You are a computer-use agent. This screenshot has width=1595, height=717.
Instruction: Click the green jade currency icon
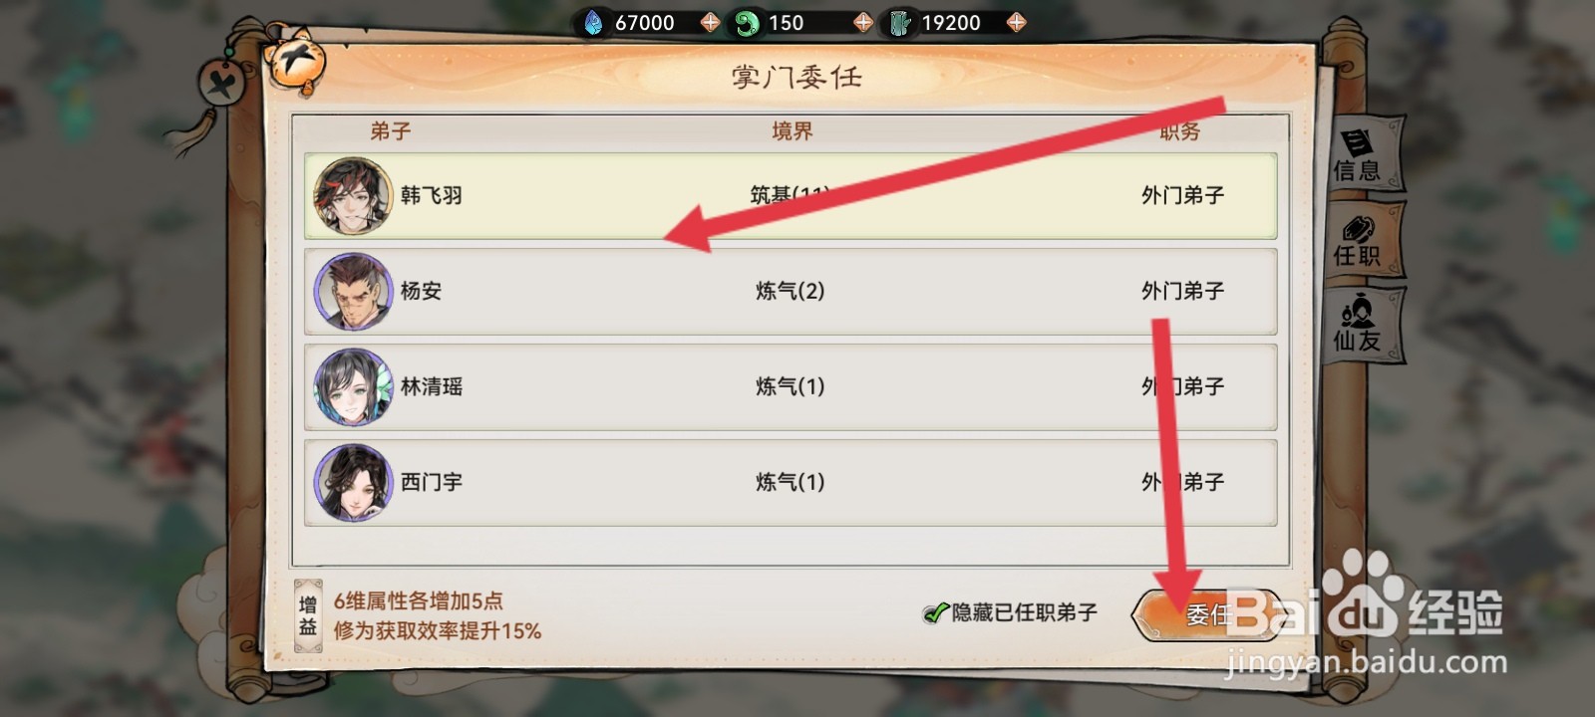click(x=746, y=22)
